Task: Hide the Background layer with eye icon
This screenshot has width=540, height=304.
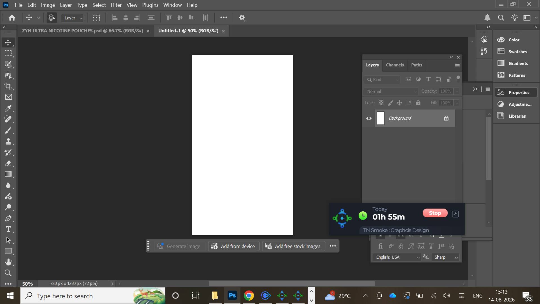Action: 369,118
